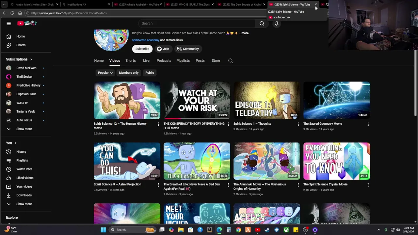Click the browser address bar URL
Viewport: 418px width, 235px height.
69,13
